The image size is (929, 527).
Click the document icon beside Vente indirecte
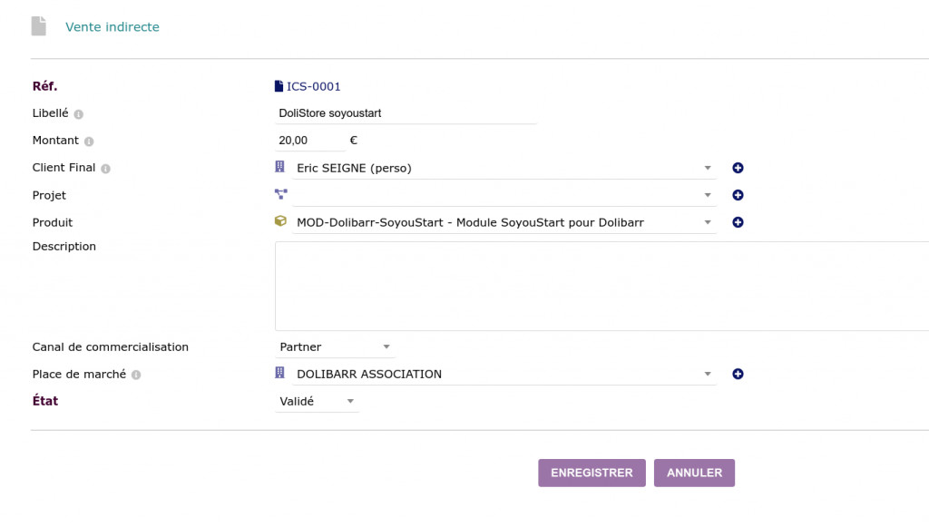click(x=38, y=26)
